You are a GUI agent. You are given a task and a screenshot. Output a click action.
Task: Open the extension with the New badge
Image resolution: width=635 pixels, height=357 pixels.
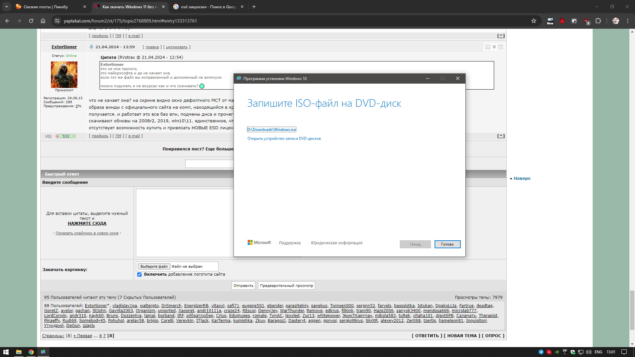point(550,21)
